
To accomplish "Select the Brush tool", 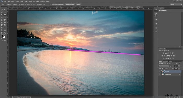I will (5, 18).
